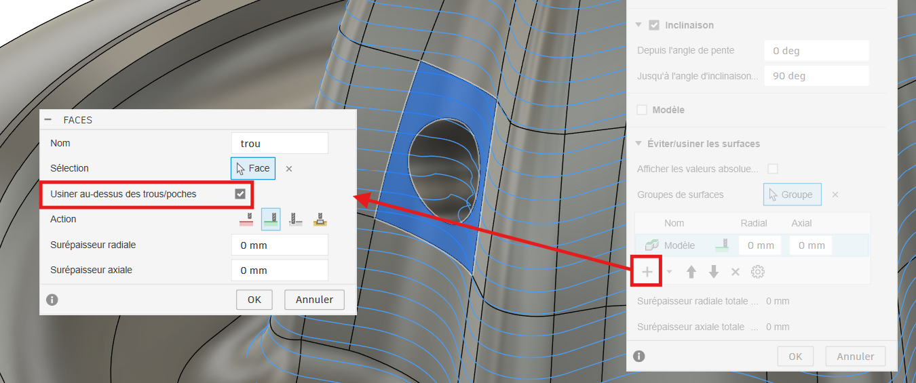Viewport: 916px width, 383px height.
Task: Choose the yellow fixture action icon
Action: click(x=320, y=219)
